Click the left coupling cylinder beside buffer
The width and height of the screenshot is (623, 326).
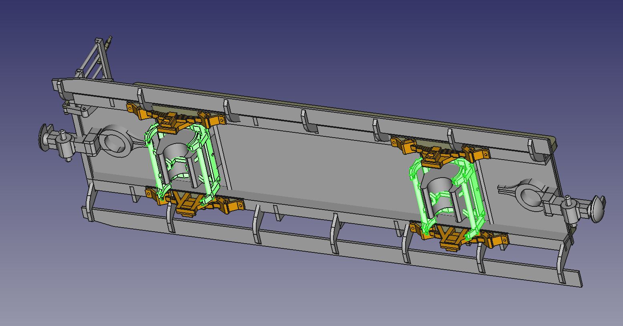[x=63, y=143]
